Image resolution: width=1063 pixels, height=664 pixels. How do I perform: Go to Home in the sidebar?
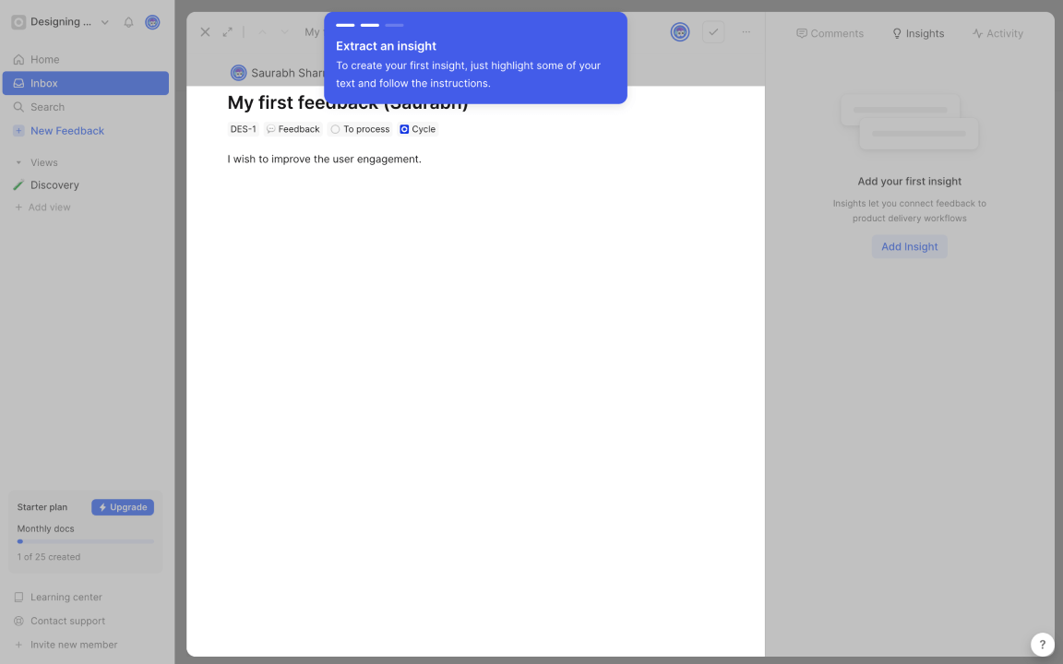pos(44,59)
